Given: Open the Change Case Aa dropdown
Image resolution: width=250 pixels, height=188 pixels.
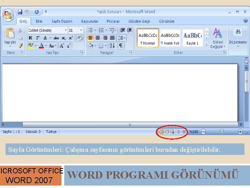Looking at the screenshot, I should (x=52, y=46).
